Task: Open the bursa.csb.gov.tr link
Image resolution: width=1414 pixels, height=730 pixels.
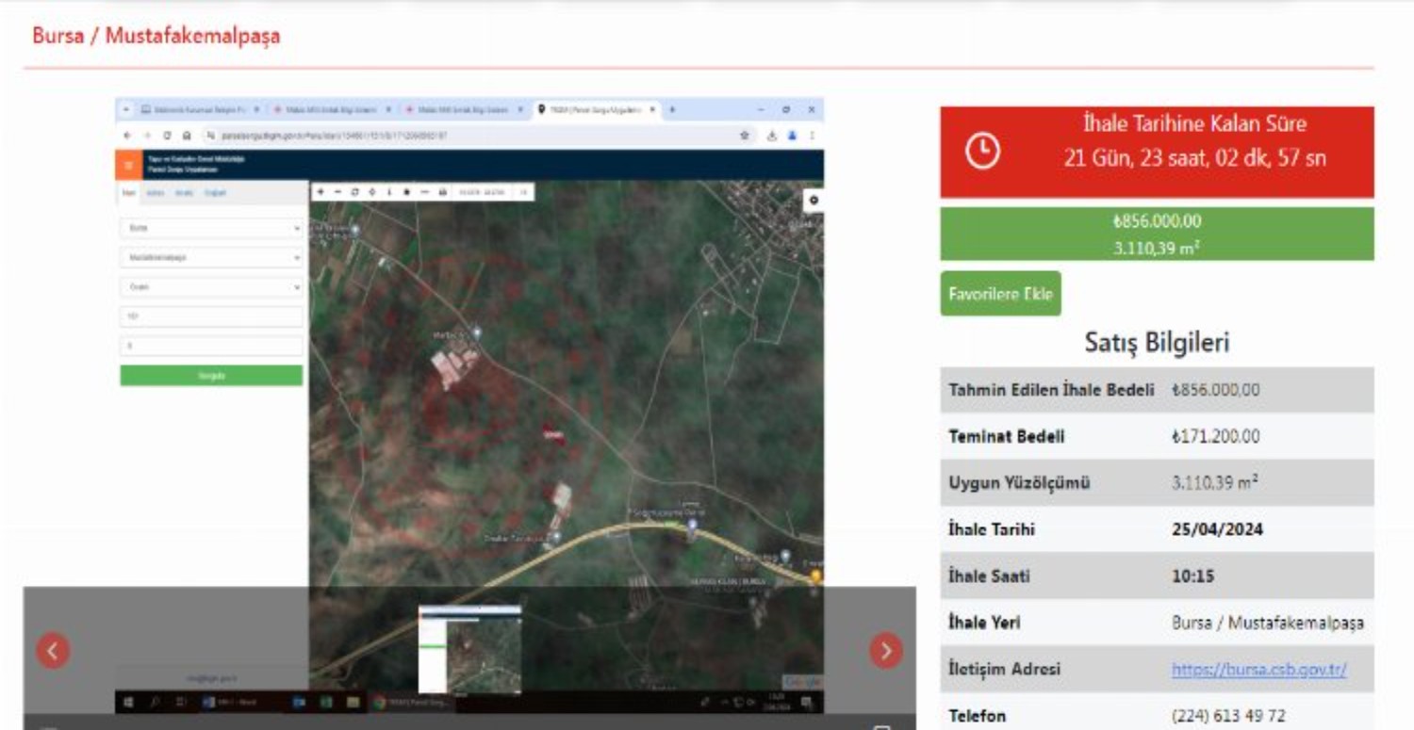Action: pos(1258,670)
